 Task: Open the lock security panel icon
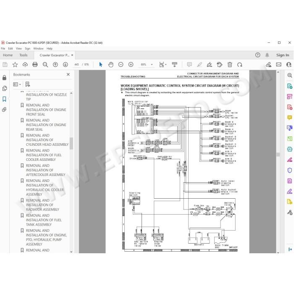tap(4, 78)
